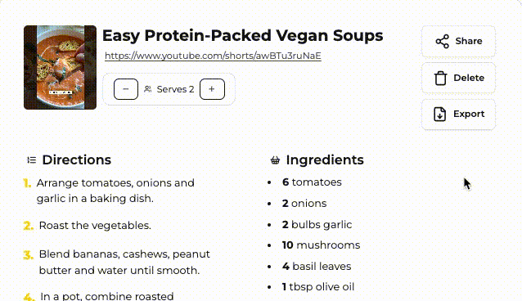Click the people icon beside Serves 2
522x301 pixels.
click(148, 89)
